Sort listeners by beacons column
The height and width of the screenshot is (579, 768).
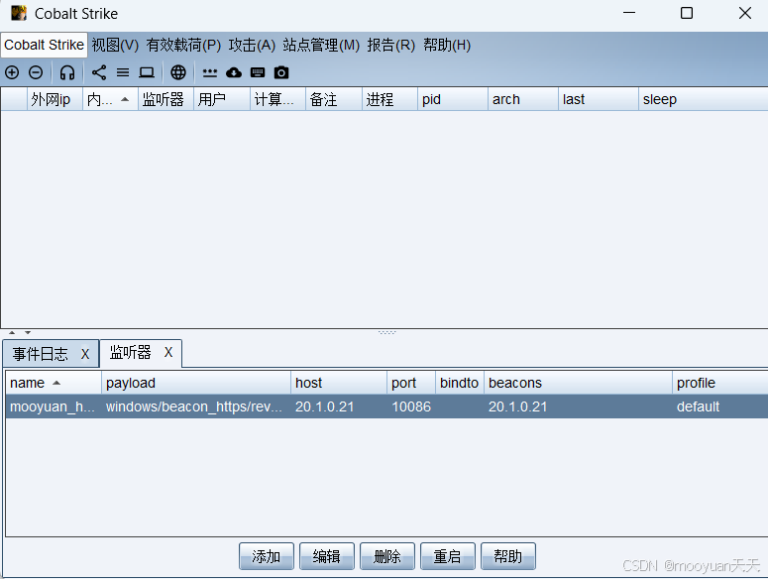tap(579, 383)
